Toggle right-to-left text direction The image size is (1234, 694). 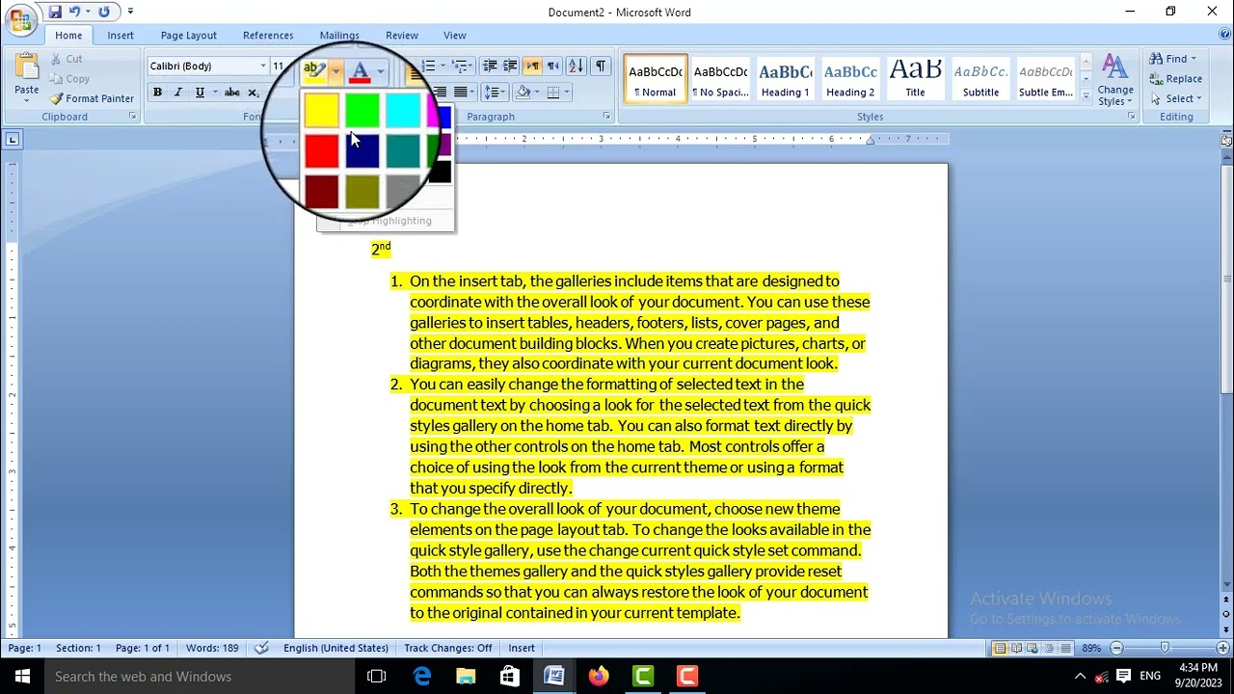(553, 66)
